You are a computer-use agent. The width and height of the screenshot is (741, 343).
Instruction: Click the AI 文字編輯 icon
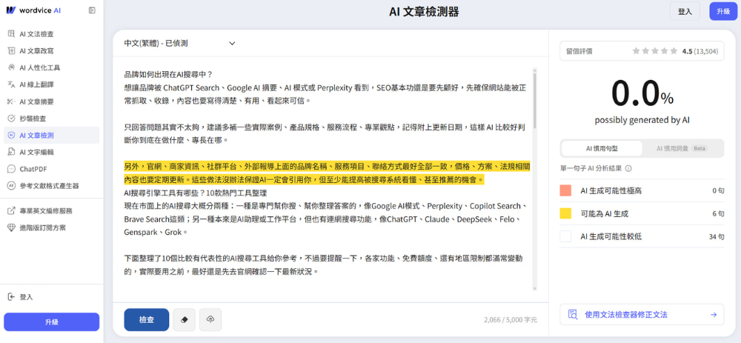[x=12, y=152]
